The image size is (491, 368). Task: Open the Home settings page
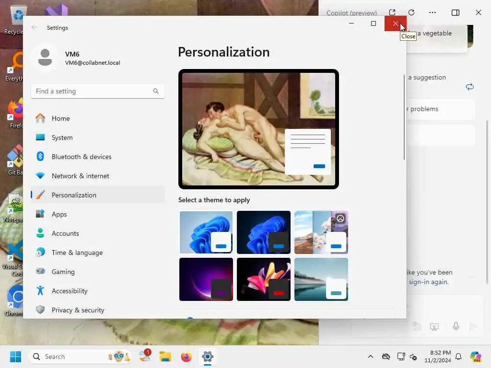98,118
